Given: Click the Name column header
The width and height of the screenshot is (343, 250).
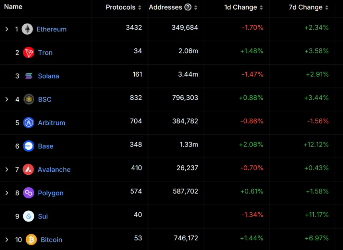Looking at the screenshot, I should pos(13,7).
